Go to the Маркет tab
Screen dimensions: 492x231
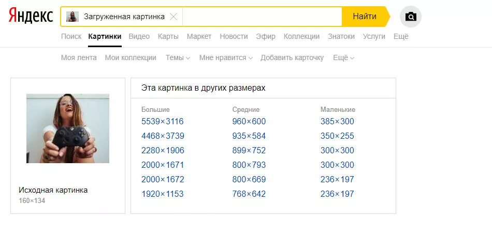tap(199, 36)
